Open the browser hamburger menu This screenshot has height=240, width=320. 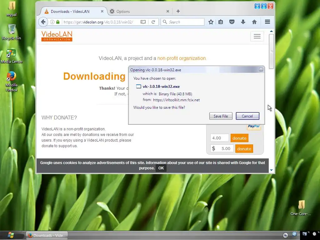(267, 22)
